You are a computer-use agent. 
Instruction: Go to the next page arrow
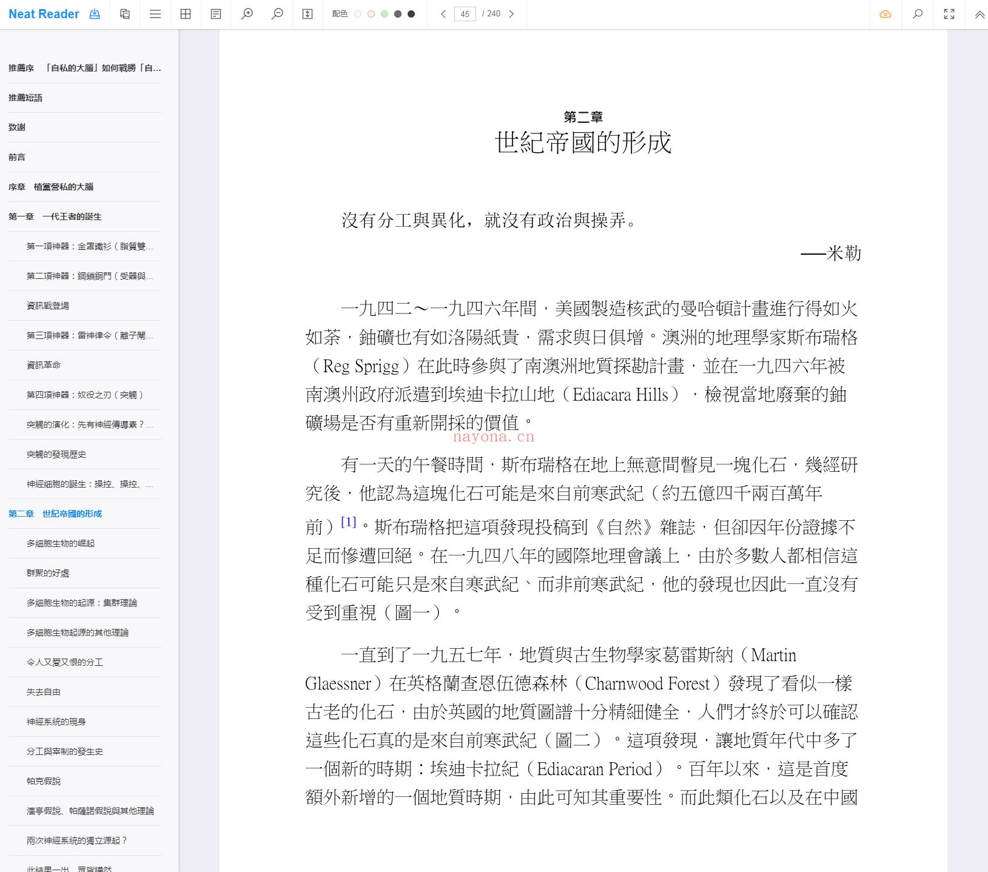click(x=511, y=14)
